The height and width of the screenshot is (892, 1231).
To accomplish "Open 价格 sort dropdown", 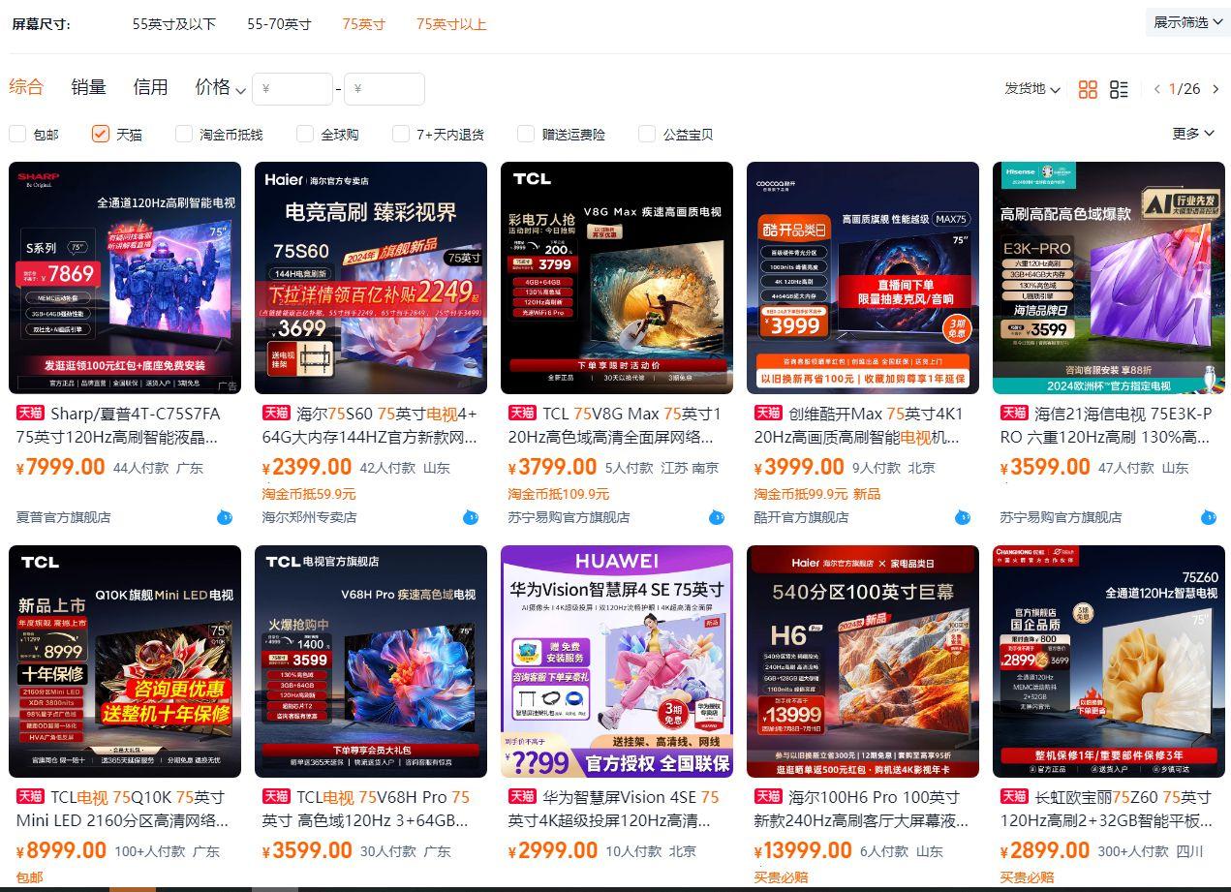I will click(220, 87).
